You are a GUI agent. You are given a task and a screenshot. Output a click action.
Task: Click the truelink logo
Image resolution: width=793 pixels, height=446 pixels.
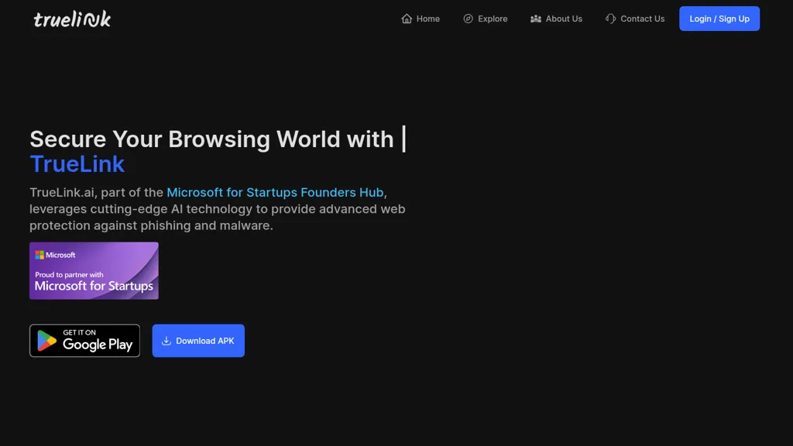72,19
